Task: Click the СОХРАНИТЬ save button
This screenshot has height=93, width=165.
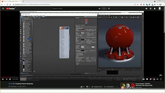Action: pos(109,87)
